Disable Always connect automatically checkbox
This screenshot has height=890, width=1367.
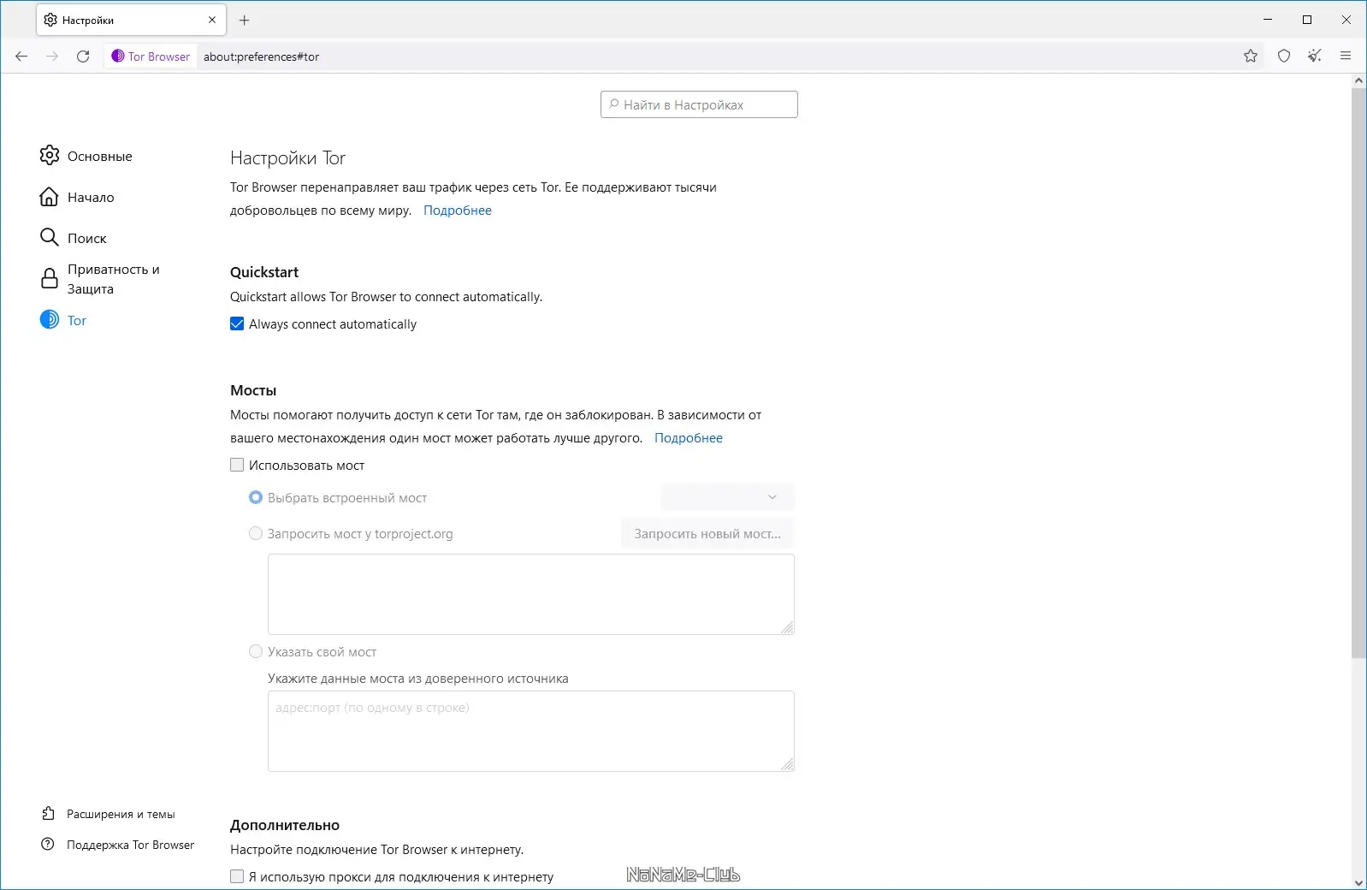pos(237,324)
